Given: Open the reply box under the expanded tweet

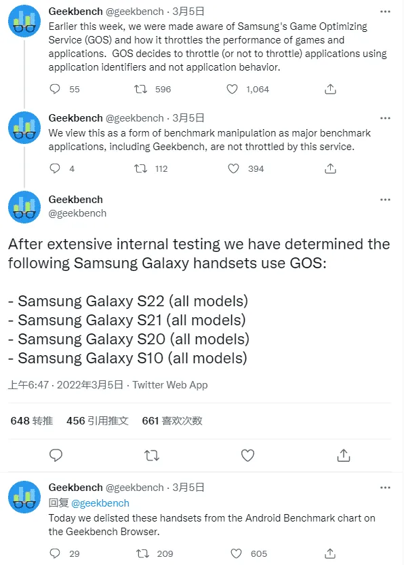Looking at the screenshot, I should tap(56, 455).
